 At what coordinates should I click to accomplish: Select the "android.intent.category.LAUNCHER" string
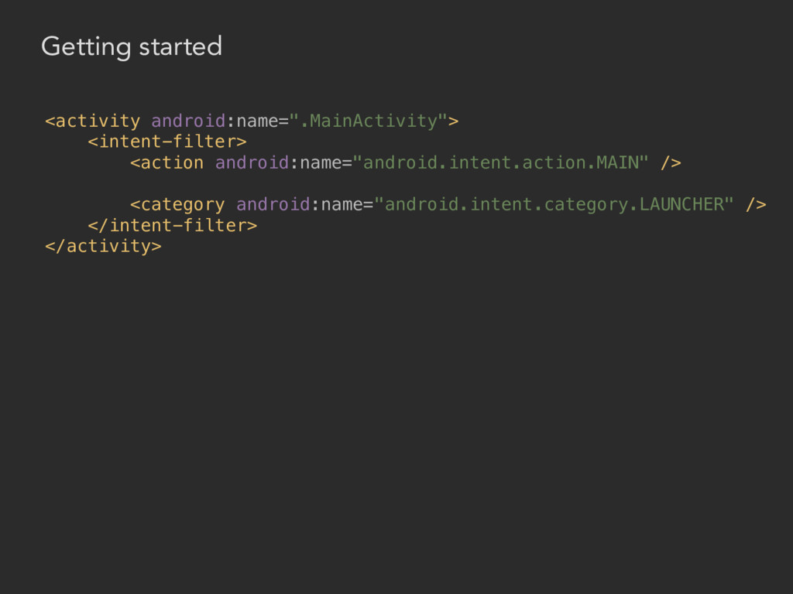point(554,204)
